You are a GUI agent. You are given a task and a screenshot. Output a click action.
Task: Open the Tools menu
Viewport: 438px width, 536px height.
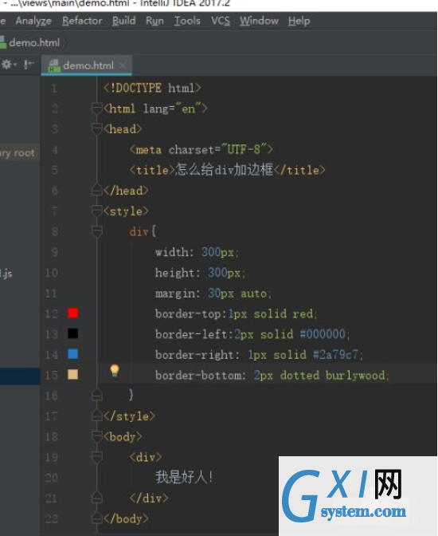coord(187,21)
